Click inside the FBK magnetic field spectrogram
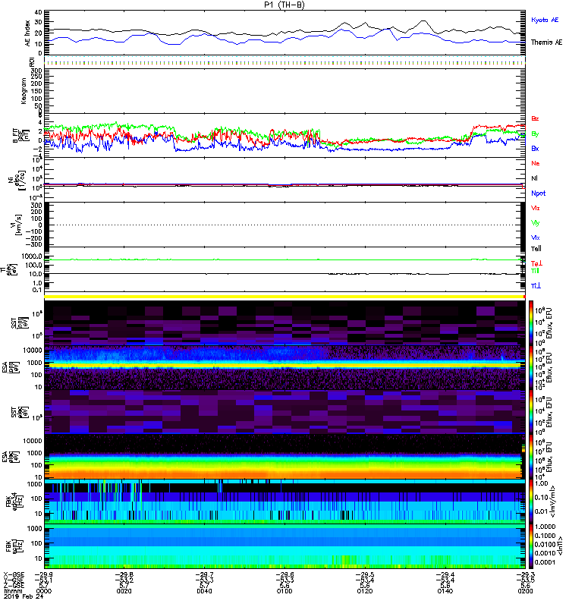This screenshot has height=607, width=569. tap(284, 546)
